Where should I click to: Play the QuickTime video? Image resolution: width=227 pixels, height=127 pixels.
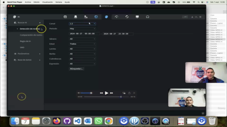106,93
